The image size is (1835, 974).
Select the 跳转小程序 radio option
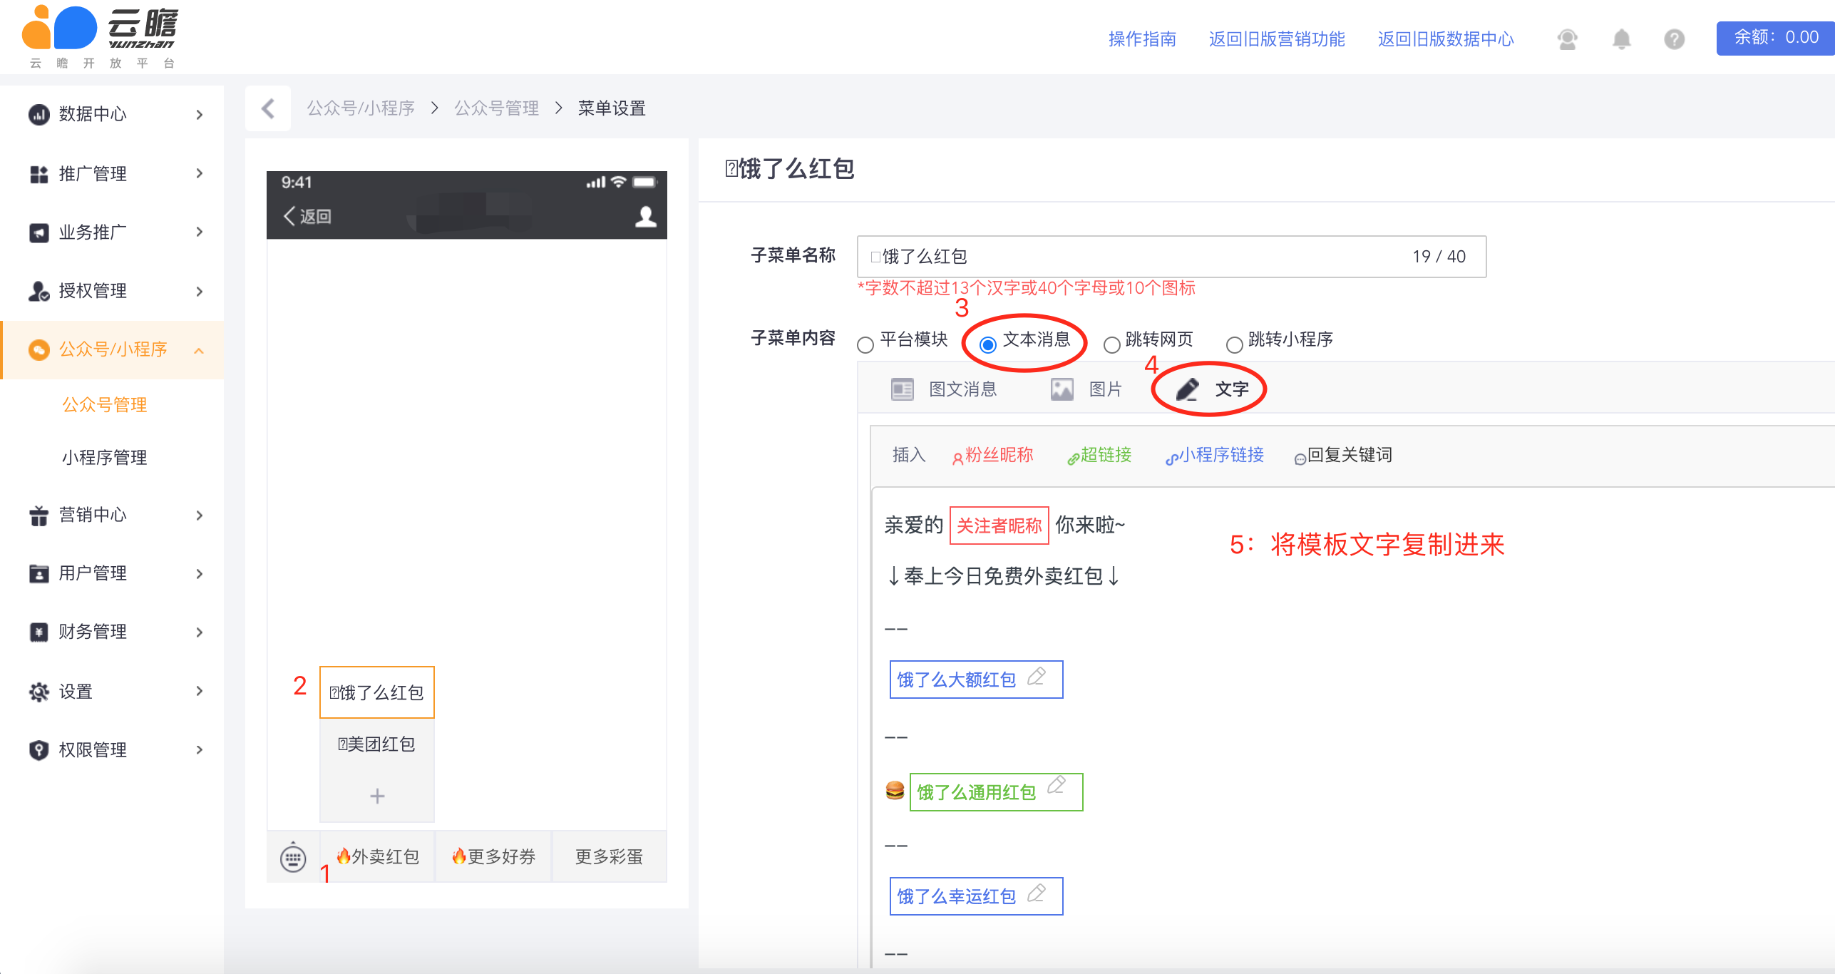1234,345
